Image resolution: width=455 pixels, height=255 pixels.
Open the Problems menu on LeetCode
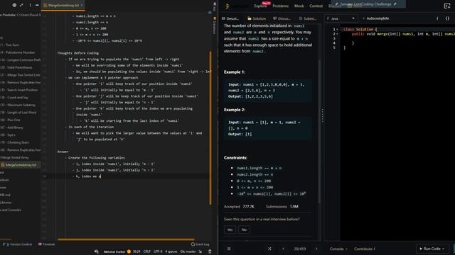pyautogui.click(x=281, y=6)
